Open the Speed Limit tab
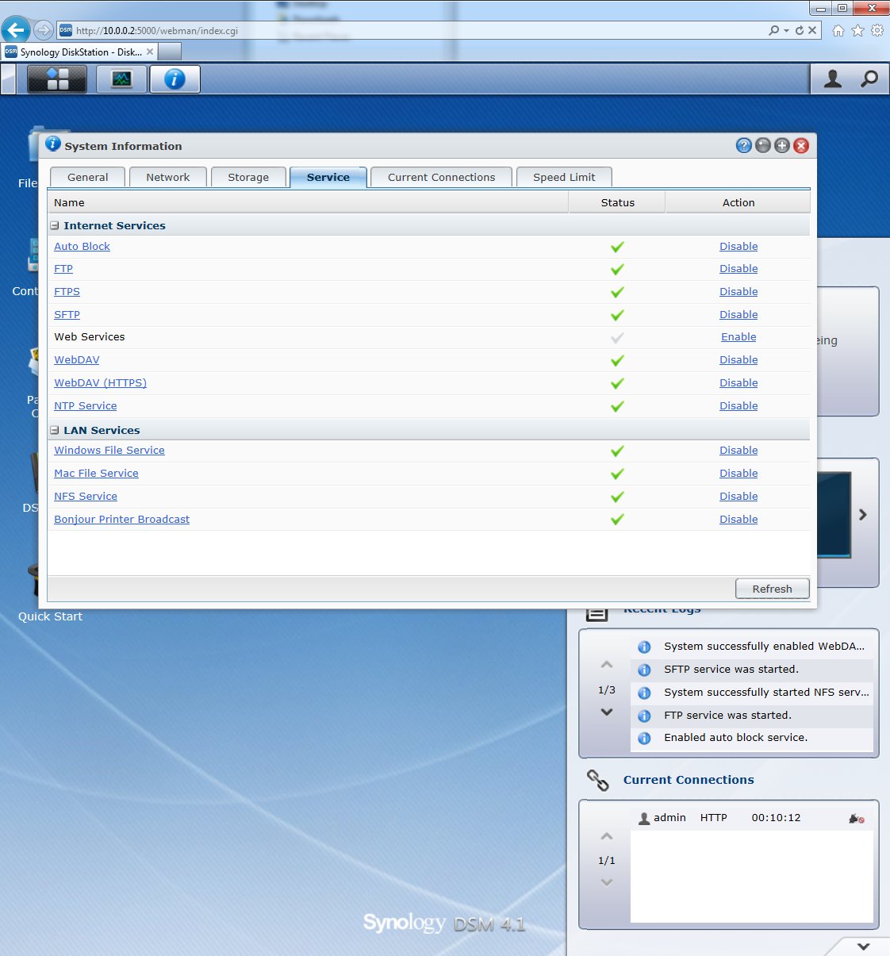890x956 pixels. point(564,177)
